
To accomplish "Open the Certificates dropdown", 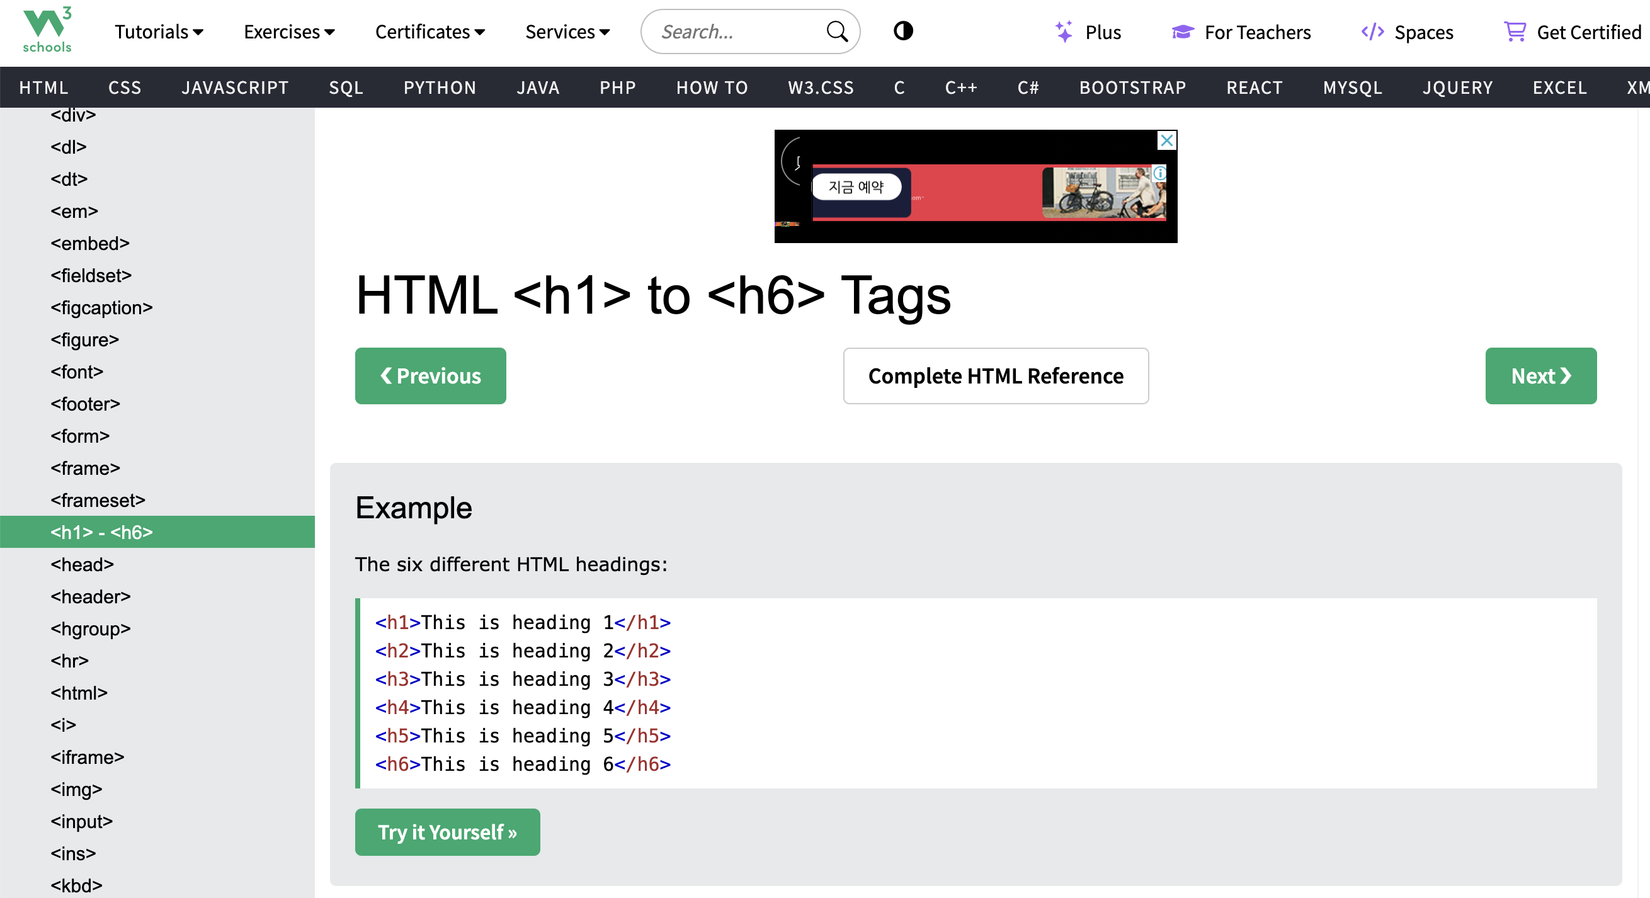I will (x=430, y=32).
